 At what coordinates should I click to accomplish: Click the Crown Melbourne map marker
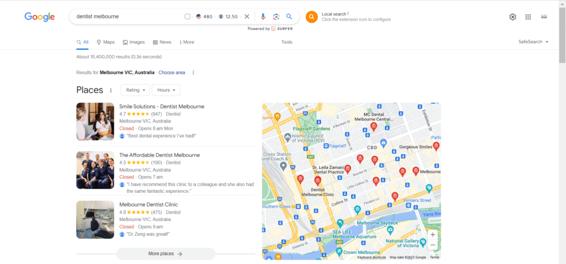pyautogui.click(x=339, y=251)
